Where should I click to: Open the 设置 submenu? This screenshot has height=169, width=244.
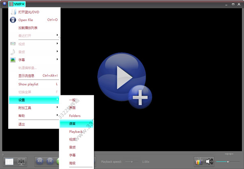point(34,100)
